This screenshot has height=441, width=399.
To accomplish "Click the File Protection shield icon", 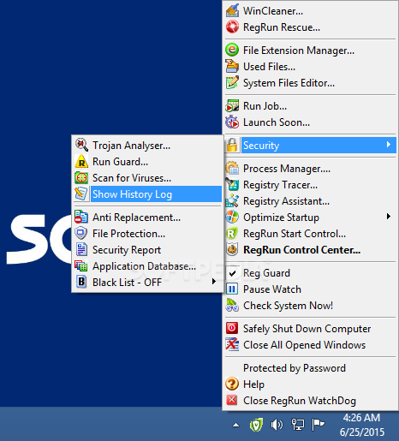I will tap(81, 234).
